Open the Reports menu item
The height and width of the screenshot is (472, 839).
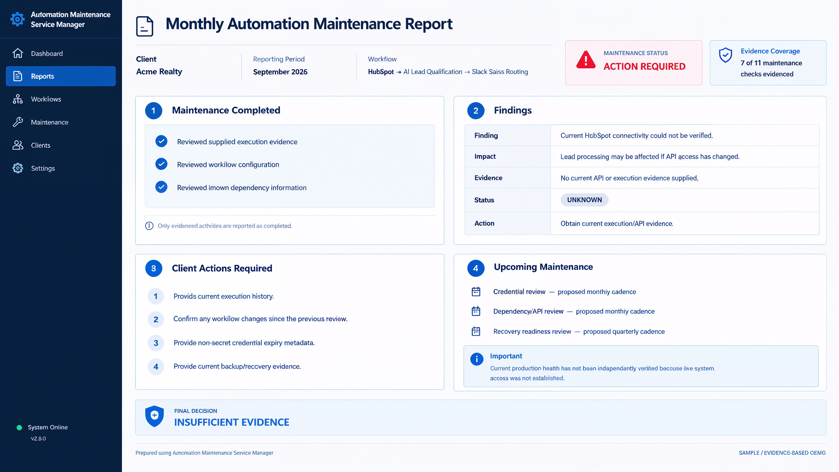point(61,76)
